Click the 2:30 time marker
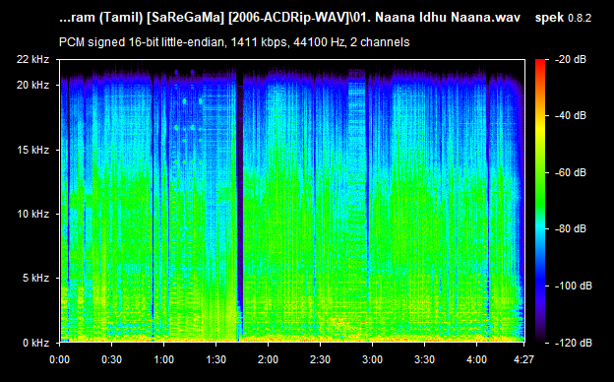Image resolution: width=614 pixels, height=382 pixels. 320,359
